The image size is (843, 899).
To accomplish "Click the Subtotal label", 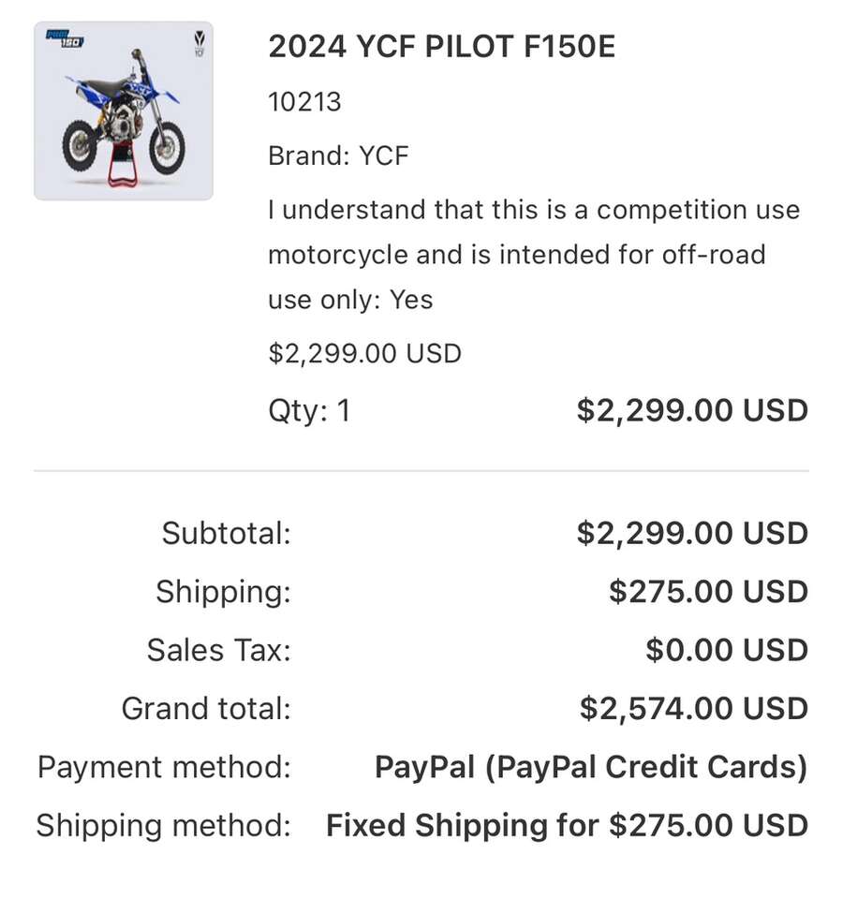I will coord(226,533).
